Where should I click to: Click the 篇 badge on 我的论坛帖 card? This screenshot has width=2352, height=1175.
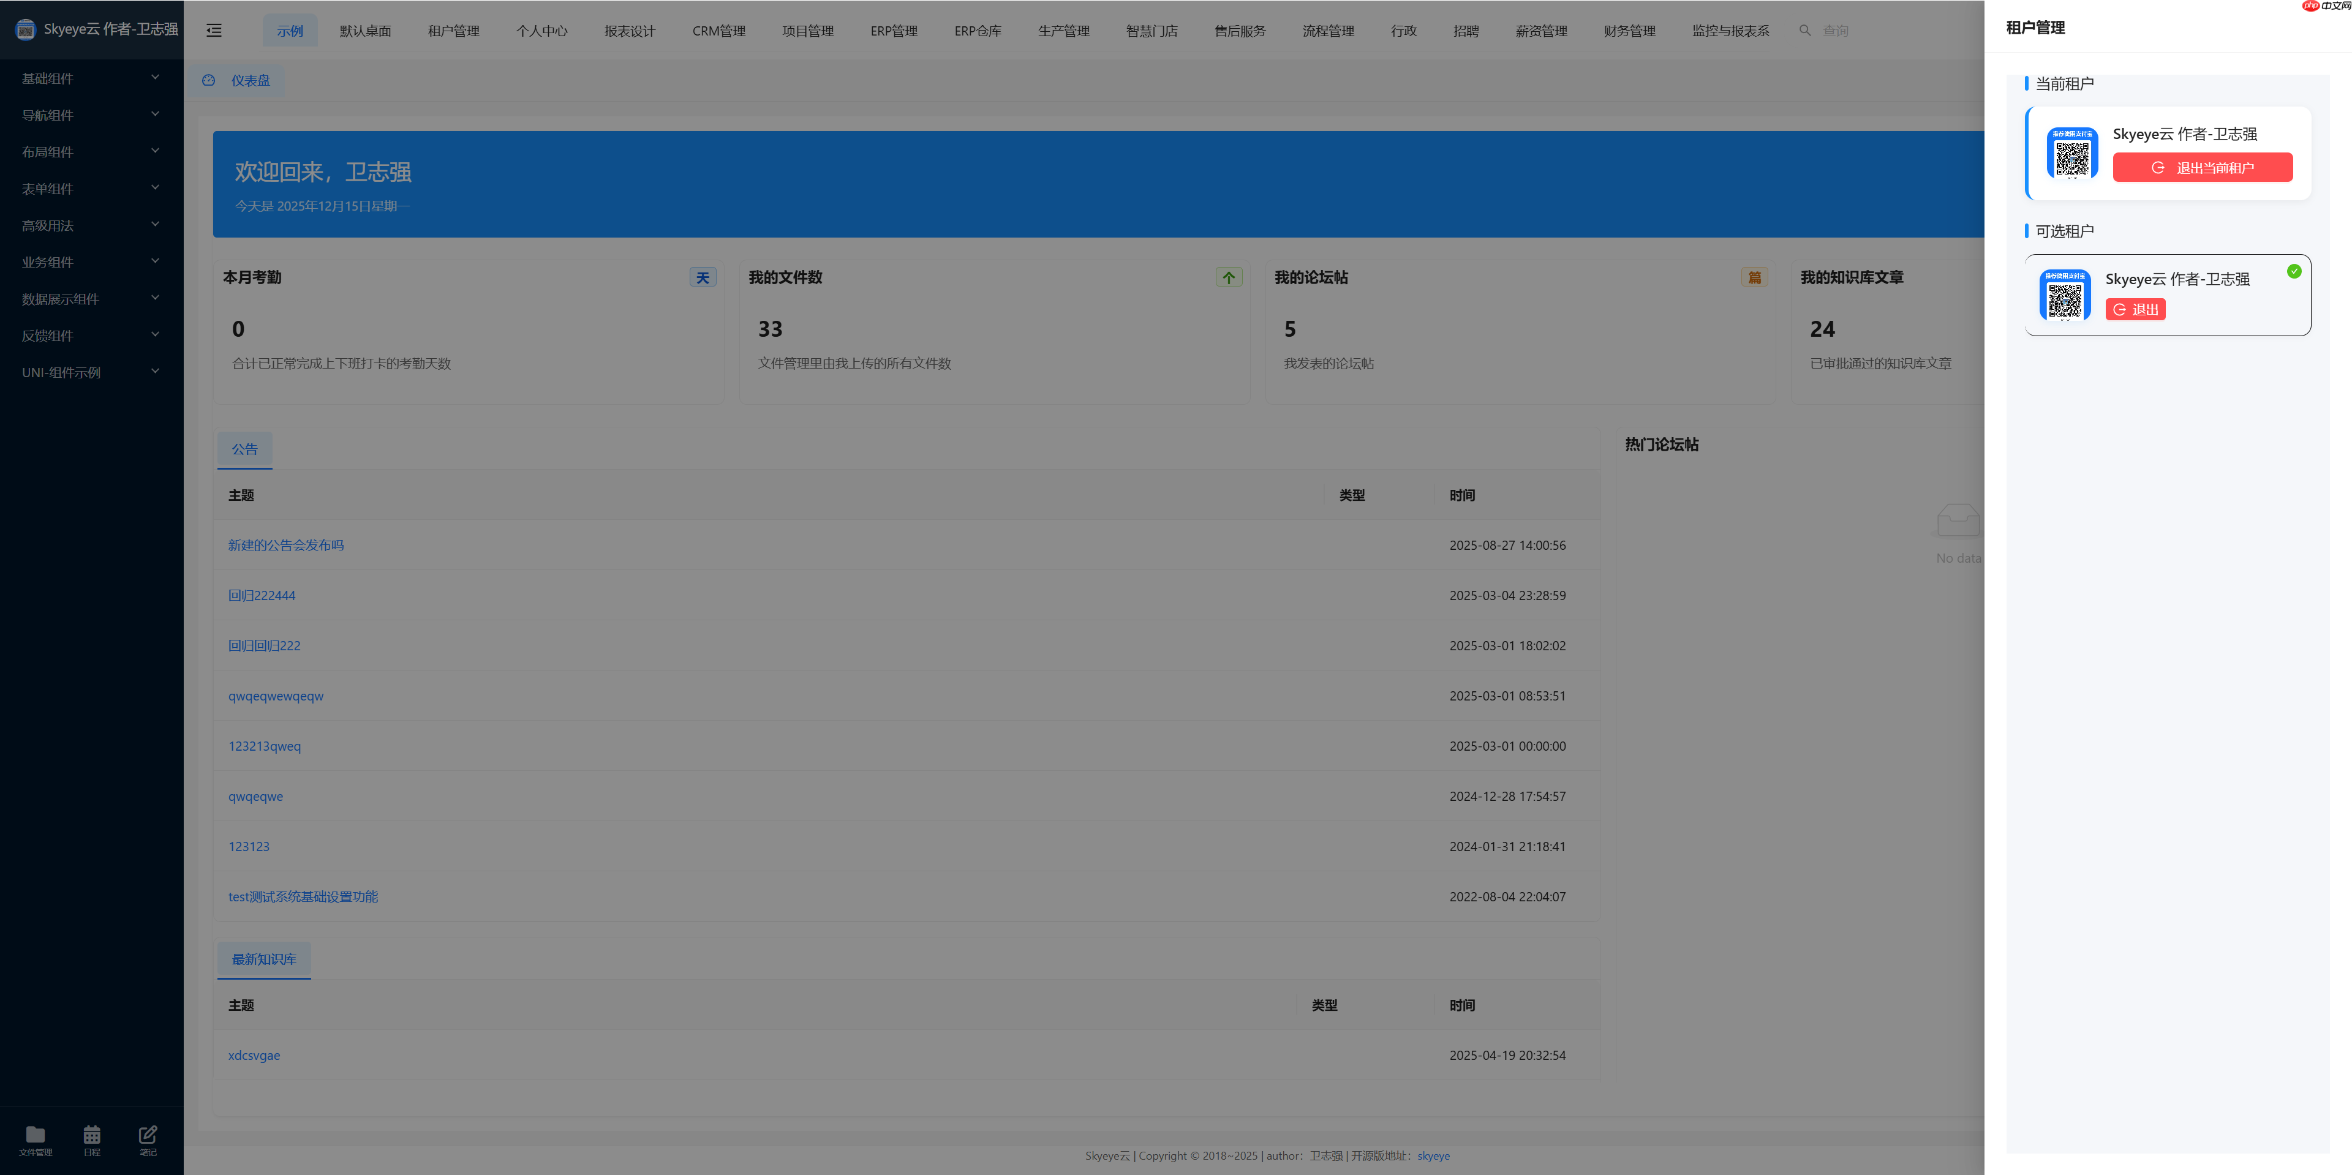[x=1754, y=277]
